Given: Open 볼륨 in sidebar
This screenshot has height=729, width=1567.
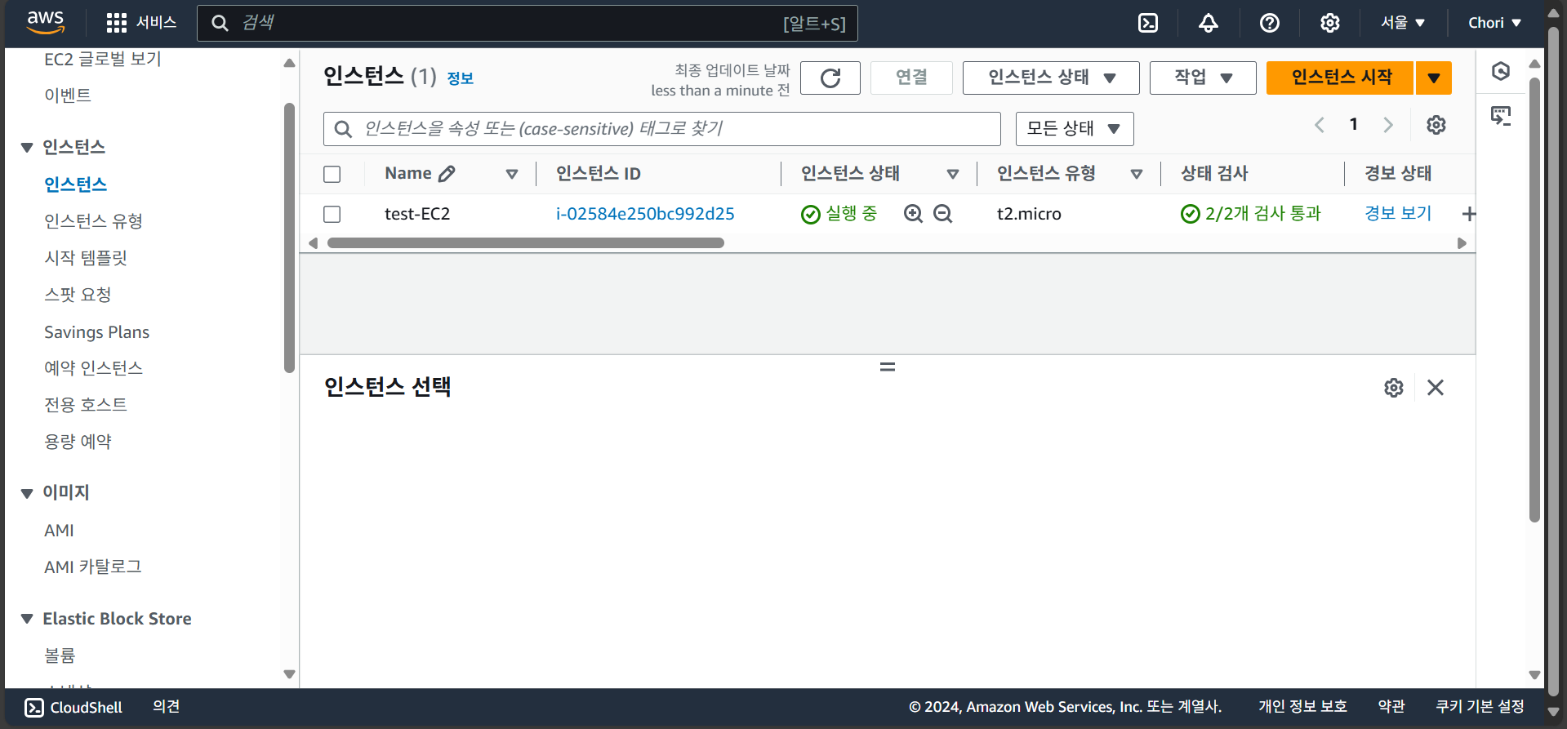Looking at the screenshot, I should click(x=60, y=656).
